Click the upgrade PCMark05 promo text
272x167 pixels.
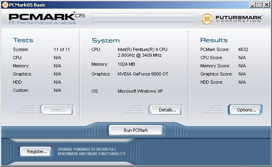(x=92, y=151)
